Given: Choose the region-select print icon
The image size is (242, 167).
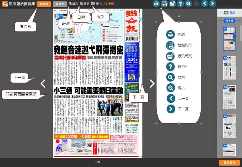Looking at the screenshot, I should pyautogui.click(x=164, y=3).
